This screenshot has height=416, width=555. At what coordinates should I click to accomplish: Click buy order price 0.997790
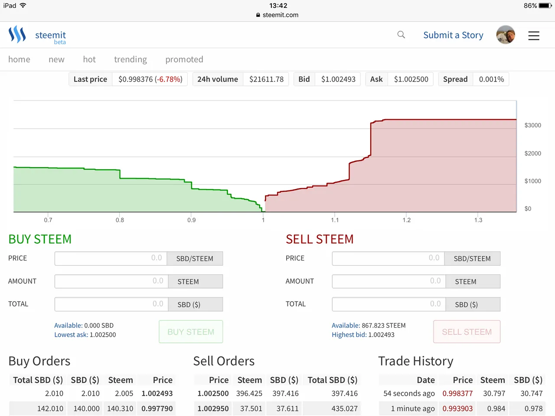(157, 409)
